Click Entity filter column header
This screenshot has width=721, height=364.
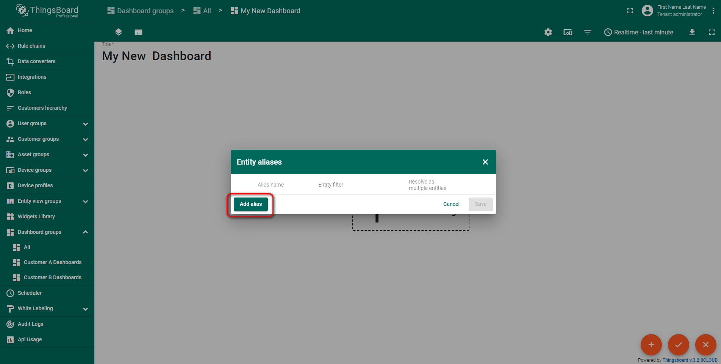pos(331,185)
